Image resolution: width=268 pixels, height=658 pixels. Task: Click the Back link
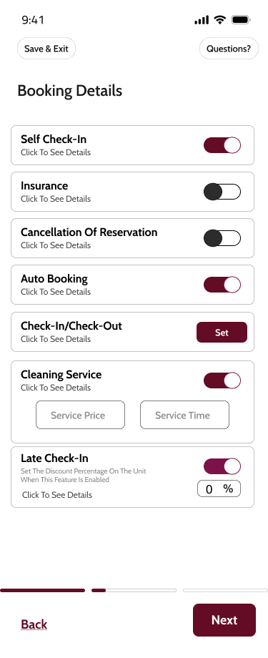coord(34,624)
